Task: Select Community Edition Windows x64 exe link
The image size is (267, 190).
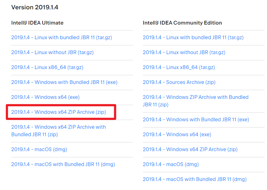Action: (x=177, y=135)
